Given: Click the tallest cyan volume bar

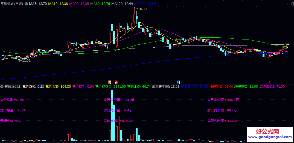Looking at the screenshot, I should point(112,116).
